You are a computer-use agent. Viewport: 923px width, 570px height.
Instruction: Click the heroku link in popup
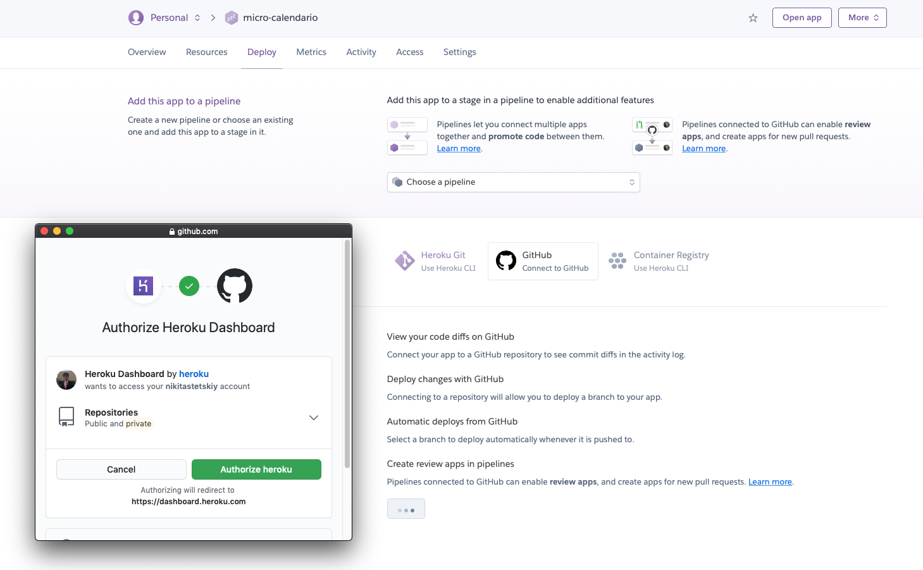click(x=194, y=374)
